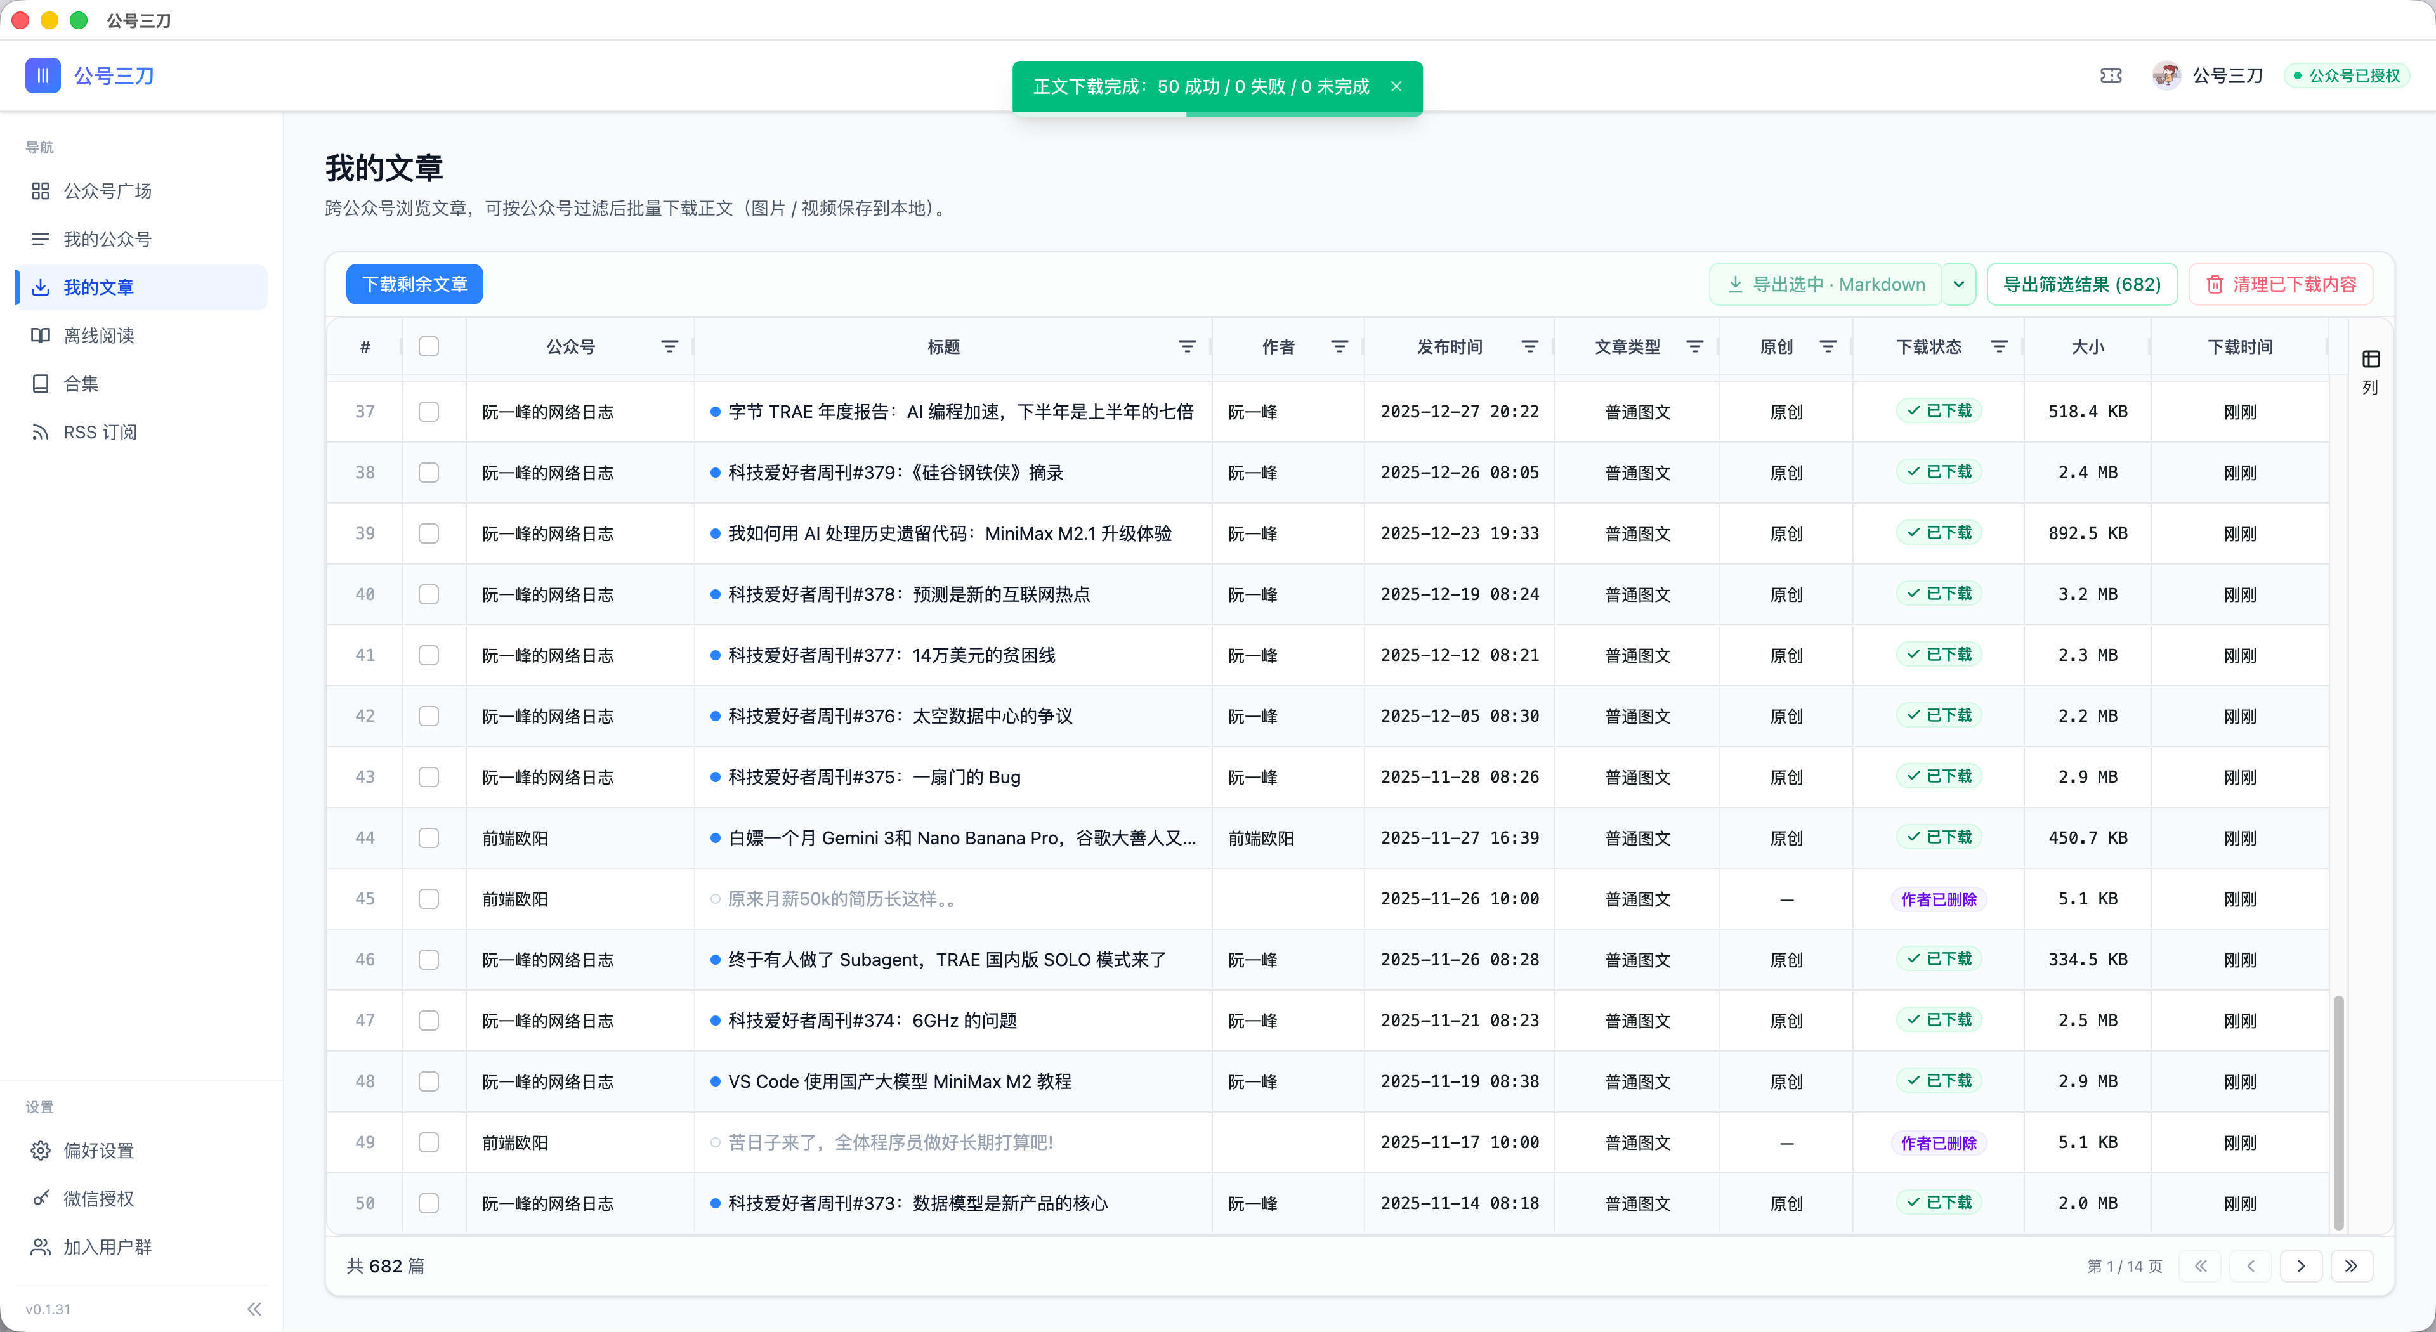Screen dimensions: 2436x1332
Task: Filter by 公众号 column
Action: coord(669,347)
